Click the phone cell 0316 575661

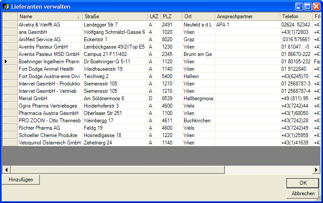[297, 39]
